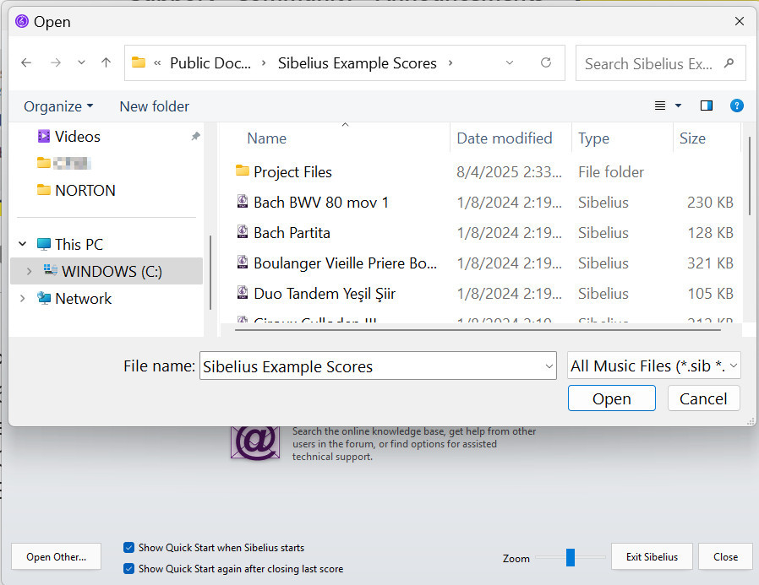
Task: Sort by Date modified column
Action: click(x=505, y=138)
